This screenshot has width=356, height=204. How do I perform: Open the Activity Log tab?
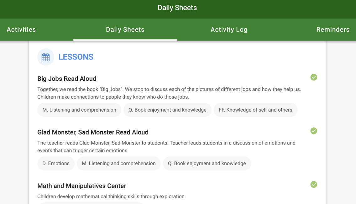pyautogui.click(x=229, y=29)
